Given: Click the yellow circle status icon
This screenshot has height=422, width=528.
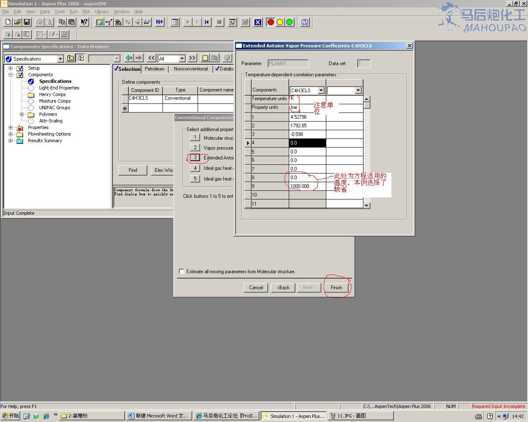Looking at the screenshot, I should pos(280,22).
